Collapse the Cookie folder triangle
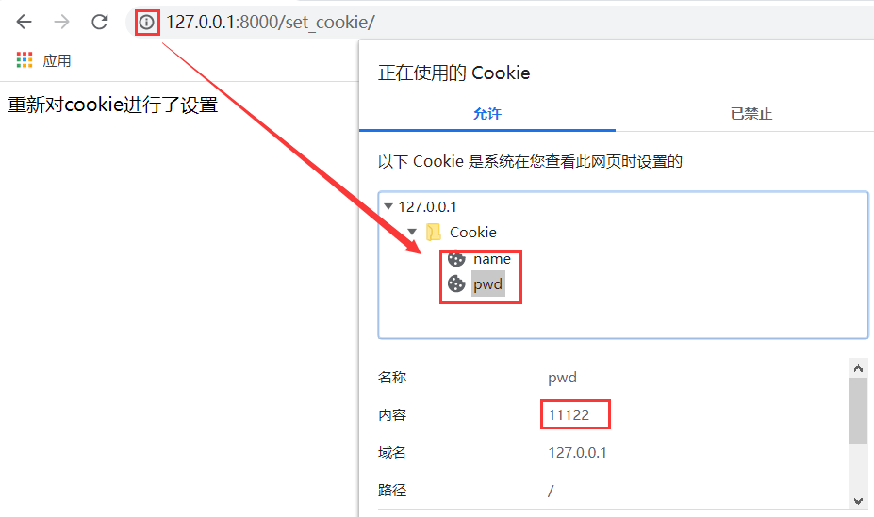This screenshot has height=517, width=874. pos(412,232)
